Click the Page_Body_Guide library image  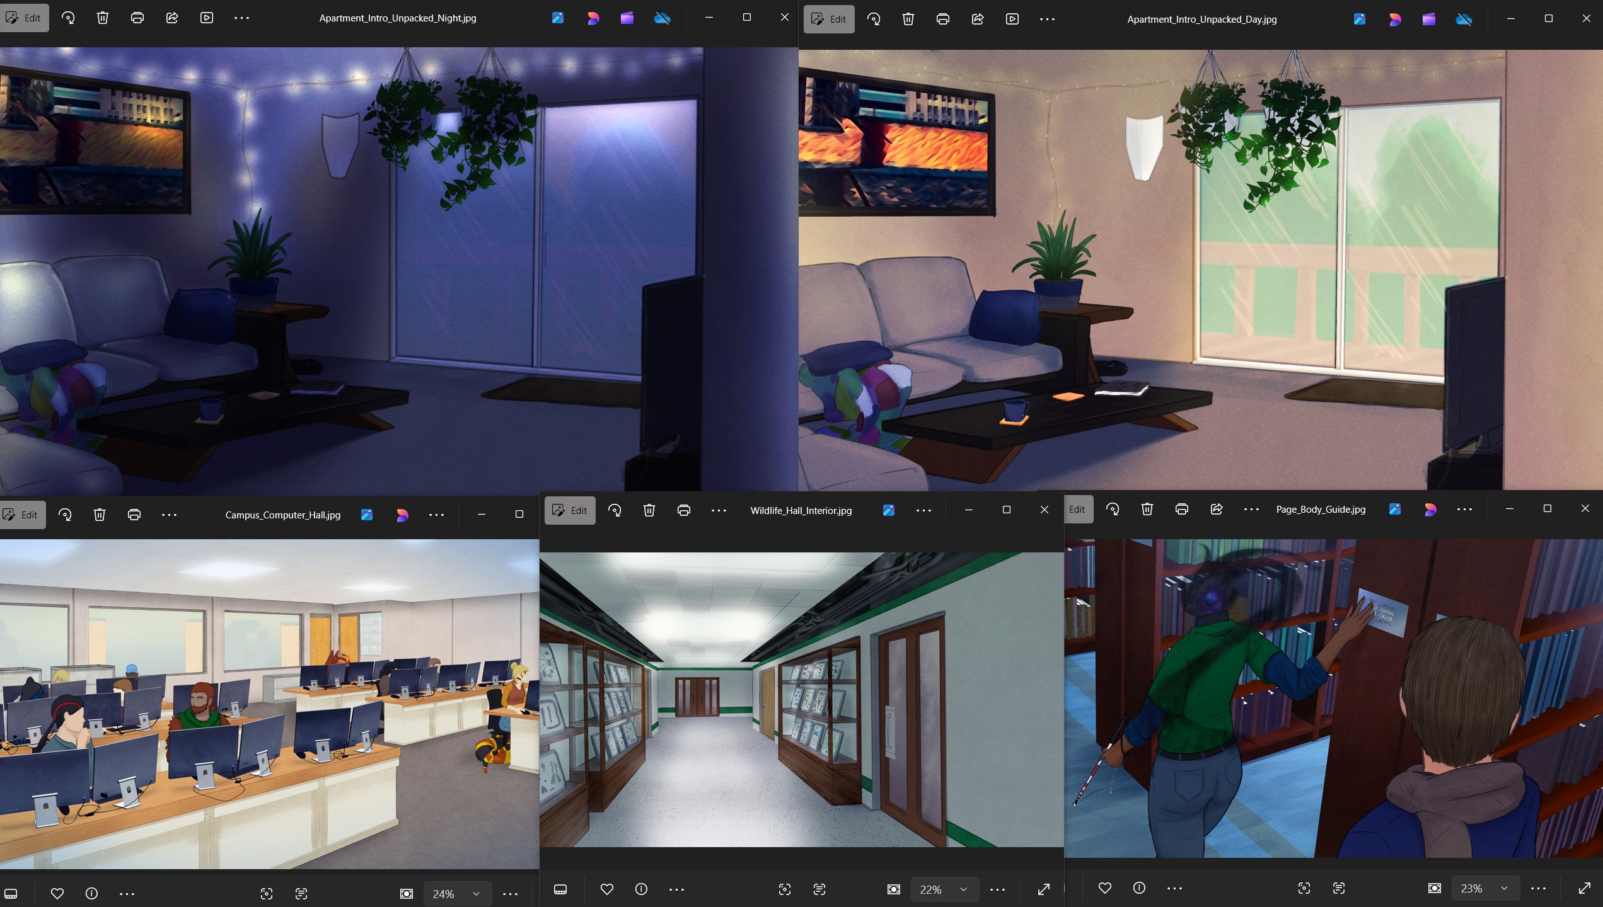[1333, 698]
